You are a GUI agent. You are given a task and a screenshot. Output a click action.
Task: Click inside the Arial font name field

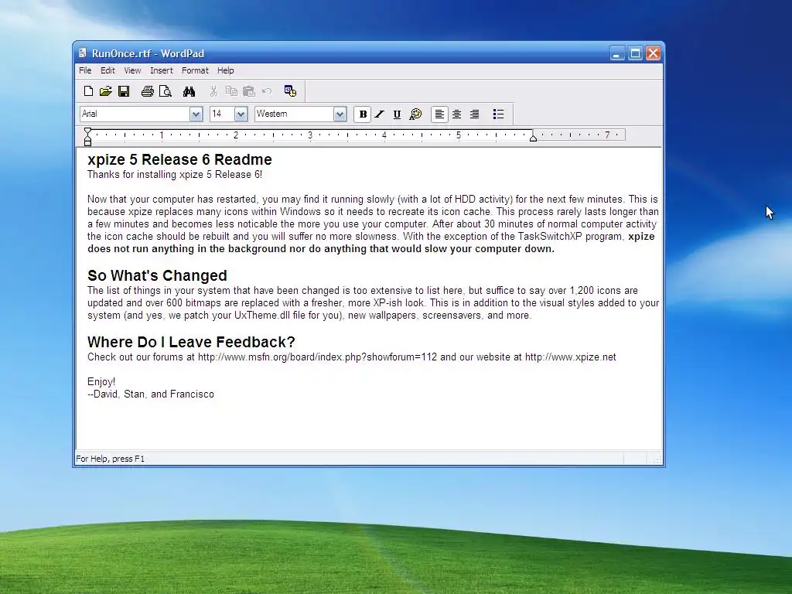pos(135,114)
